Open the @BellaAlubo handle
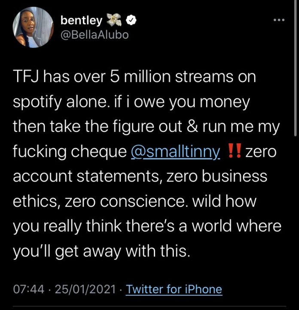299x310 pixels. (95, 34)
